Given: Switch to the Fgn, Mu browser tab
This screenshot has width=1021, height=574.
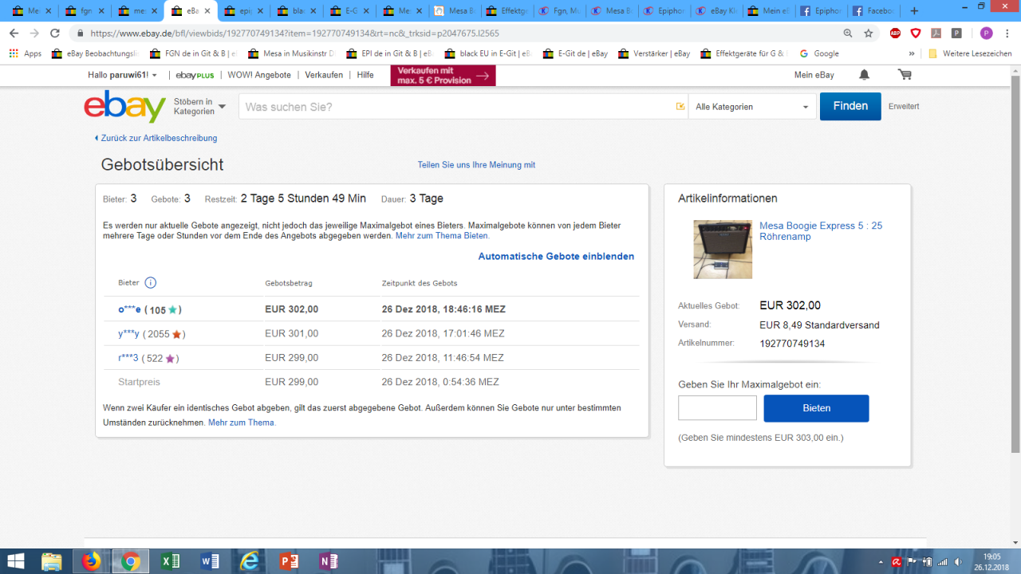Looking at the screenshot, I should tap(559, 11).
